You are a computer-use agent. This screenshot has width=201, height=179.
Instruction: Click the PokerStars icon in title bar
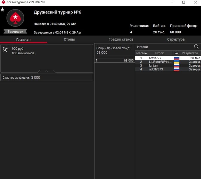pos(3,2)
